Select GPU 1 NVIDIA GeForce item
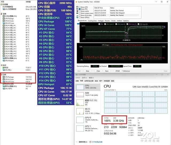Viewport: 171px width, 145px height. pyautogui.click(x=88, y=128)
